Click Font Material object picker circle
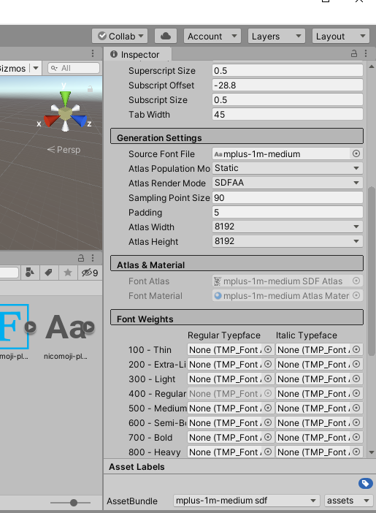 coord(356,295)
